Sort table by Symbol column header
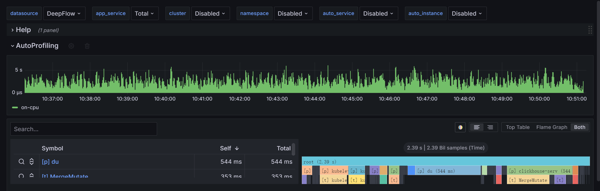The height and width of the screenshot is (191, 600). tap(52, 148)
